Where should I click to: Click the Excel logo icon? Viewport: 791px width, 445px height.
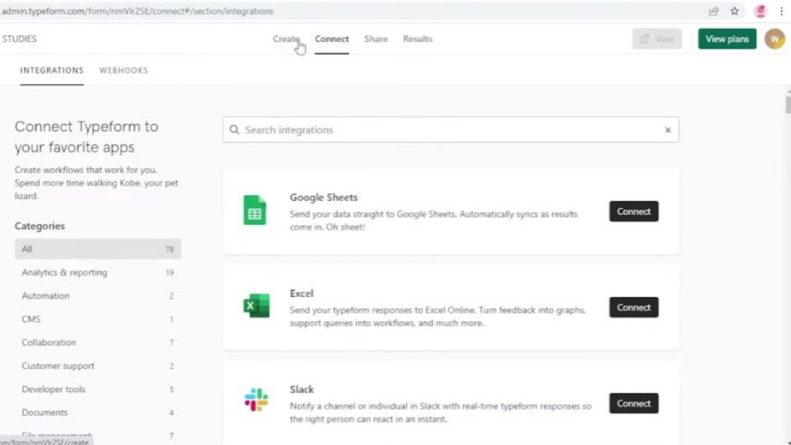(256, 306)
